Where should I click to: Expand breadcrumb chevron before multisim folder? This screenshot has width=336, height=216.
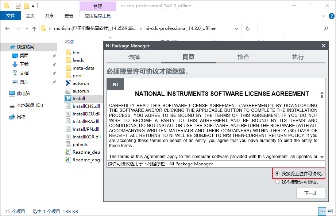[50, 29]
